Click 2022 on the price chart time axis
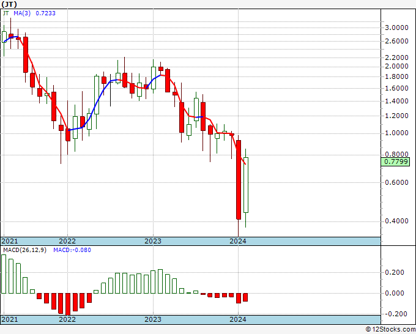 click(x=67, y=241)
